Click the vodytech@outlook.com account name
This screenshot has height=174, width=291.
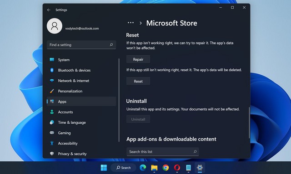(82, 29)
